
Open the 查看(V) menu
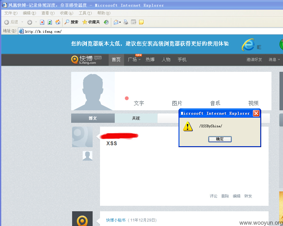tap(48, 13)
